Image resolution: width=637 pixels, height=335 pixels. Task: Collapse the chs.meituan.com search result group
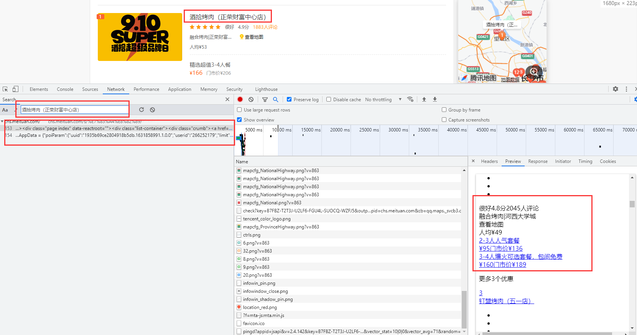coord(2,122)
